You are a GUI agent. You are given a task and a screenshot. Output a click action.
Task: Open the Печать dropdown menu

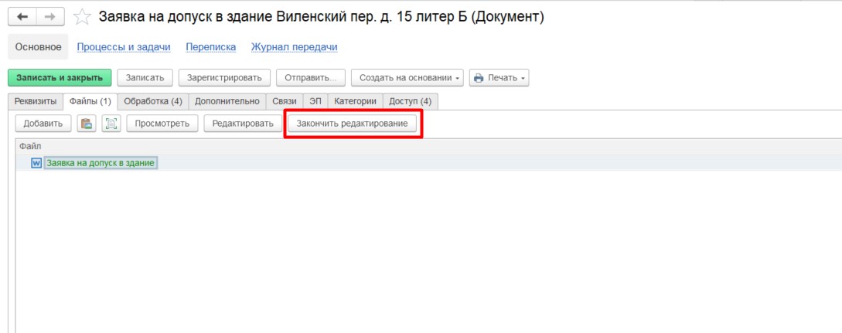(499, 78)
